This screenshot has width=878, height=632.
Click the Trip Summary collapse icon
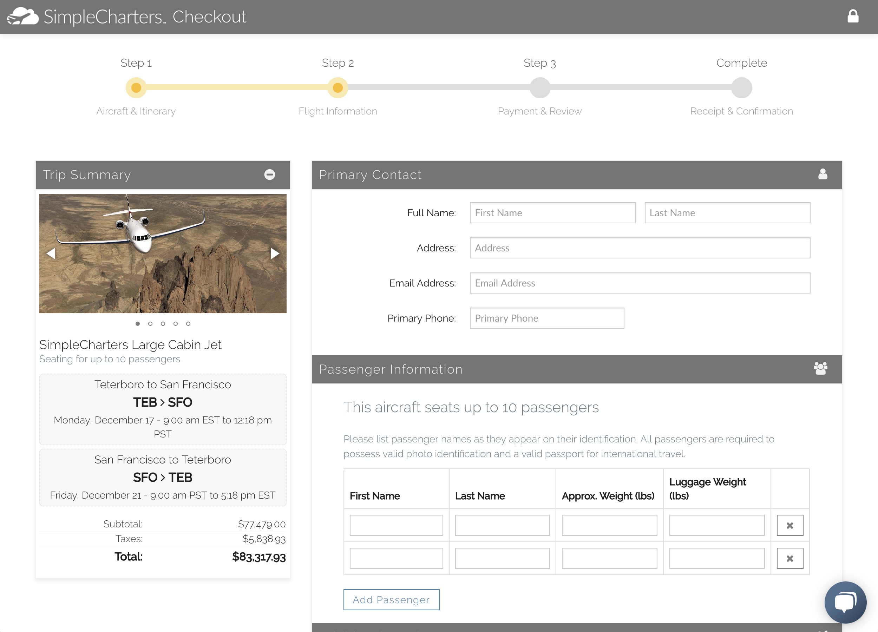point(270,175)
